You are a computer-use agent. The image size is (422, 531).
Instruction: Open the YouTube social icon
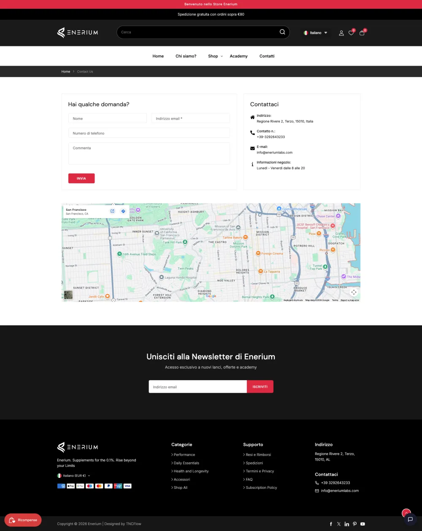click(362, 524)
